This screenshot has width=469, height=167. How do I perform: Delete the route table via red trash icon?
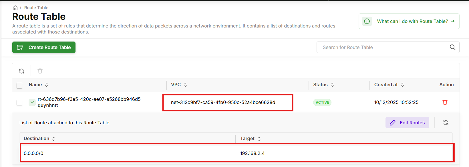pyautogui.click(x=445, y=102)
